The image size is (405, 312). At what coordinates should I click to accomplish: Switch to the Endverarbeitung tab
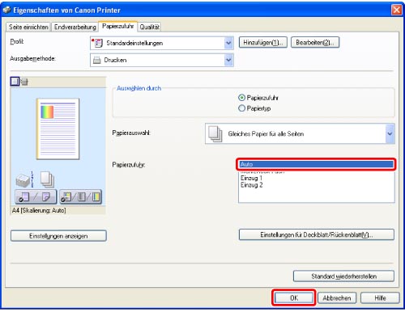[x=75, y=27]
